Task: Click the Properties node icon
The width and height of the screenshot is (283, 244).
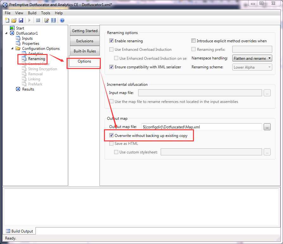Action: 18,43
